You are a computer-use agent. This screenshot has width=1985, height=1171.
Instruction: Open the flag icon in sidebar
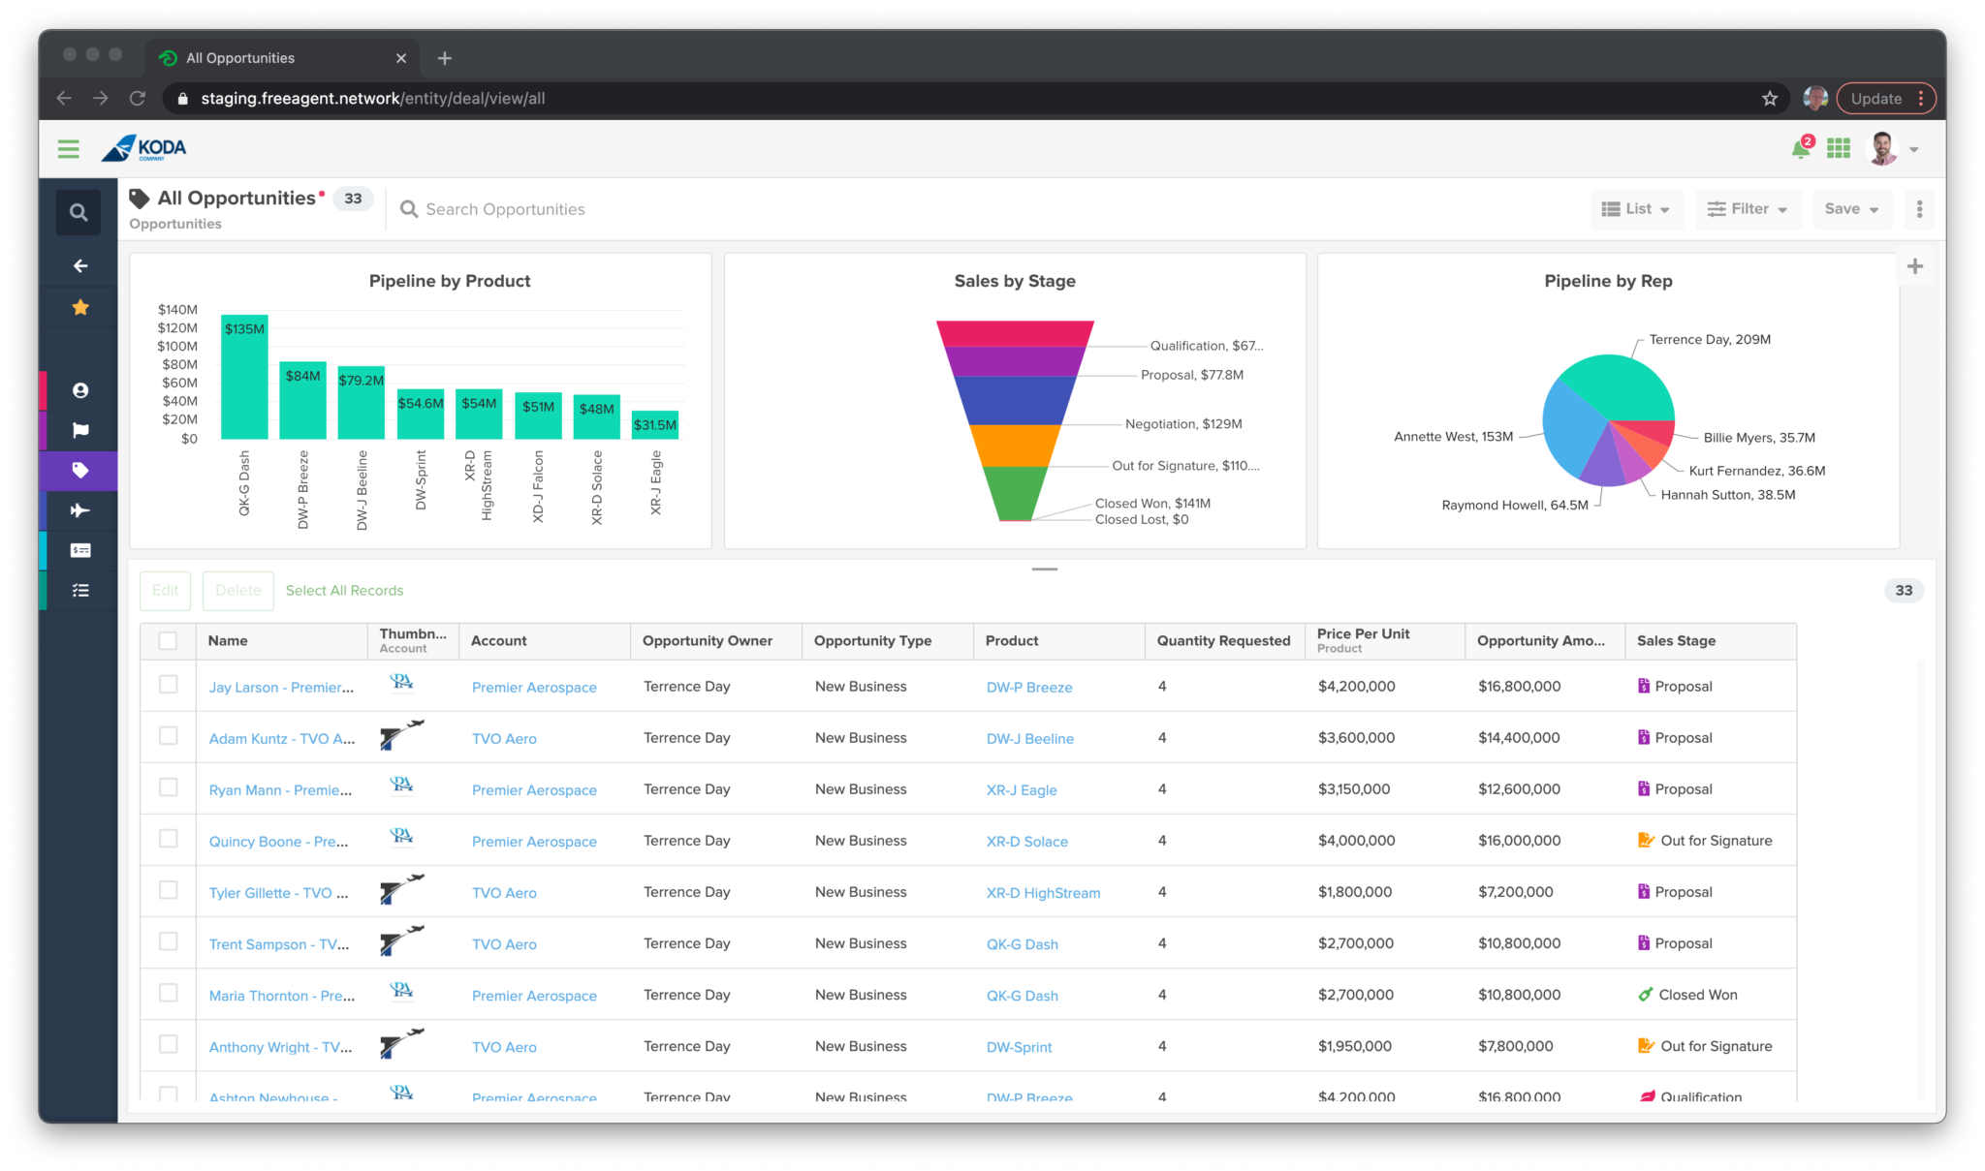[x=80, y=430]
